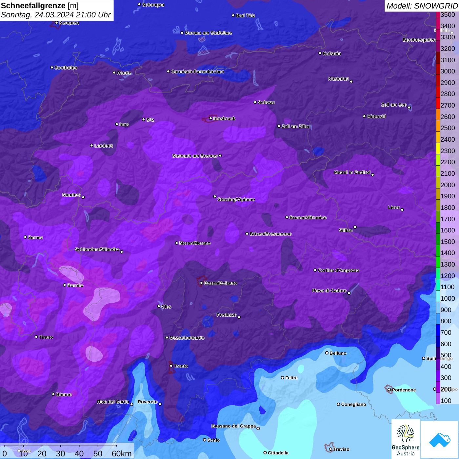Click the Predazzo label
This screenshot has height=459, width=459.
(x=227, y=315)
